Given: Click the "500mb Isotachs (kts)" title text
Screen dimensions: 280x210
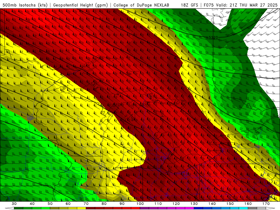Looking at the screenshot, I should (x=25, y=5).
